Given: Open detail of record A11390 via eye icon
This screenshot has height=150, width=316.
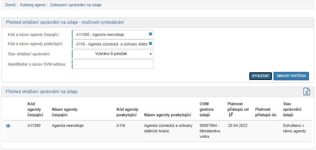Looking at the screenshot, I should pyautogui.click(x=8, y=126).
